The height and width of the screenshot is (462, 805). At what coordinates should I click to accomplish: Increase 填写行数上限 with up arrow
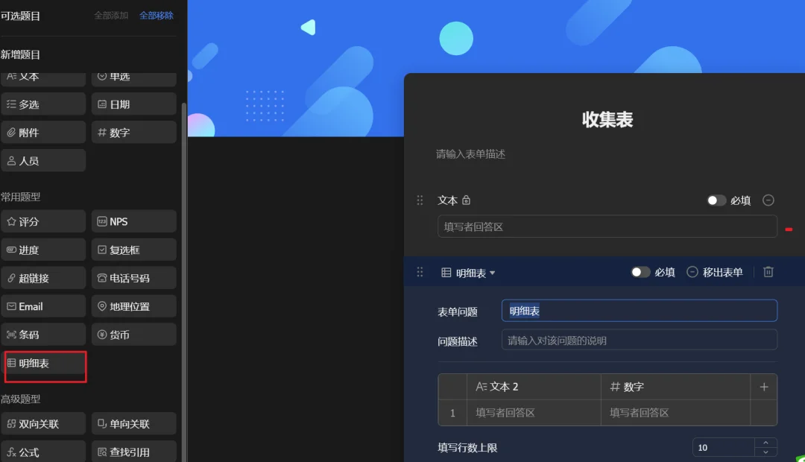coord(765,443)
